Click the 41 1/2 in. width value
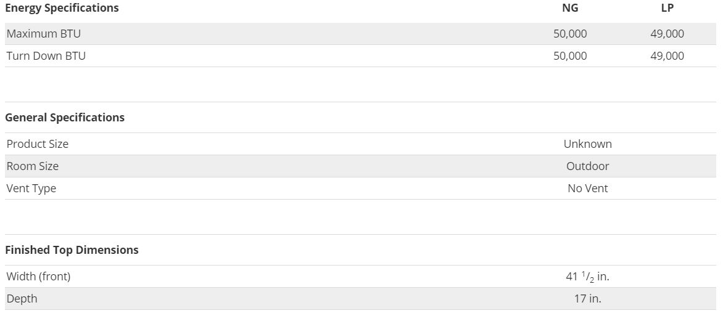This screenshot has width=723, height=321. pyautogui.click(x=587, y=277)
